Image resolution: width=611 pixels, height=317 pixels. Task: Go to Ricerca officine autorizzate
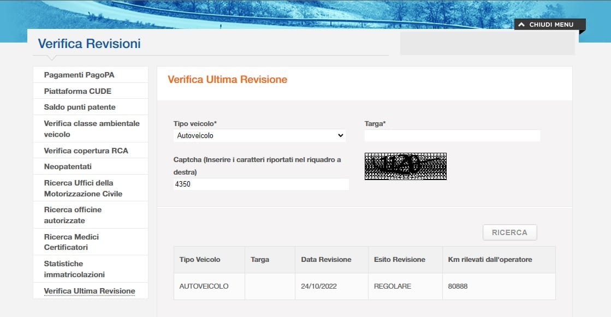91,215
